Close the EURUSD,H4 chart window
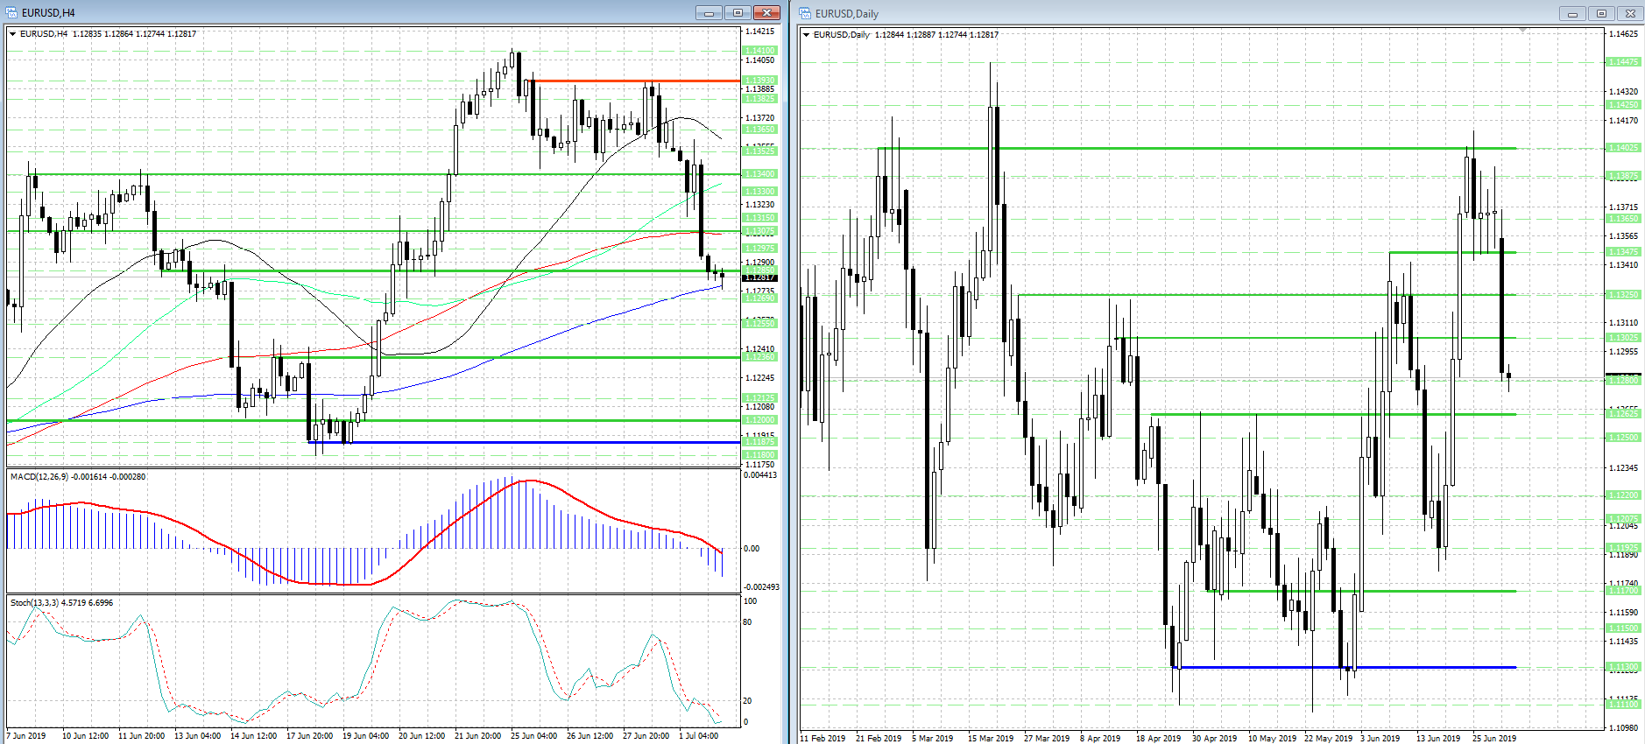This screenshot has height=744, width=1645. pos(766,12)
